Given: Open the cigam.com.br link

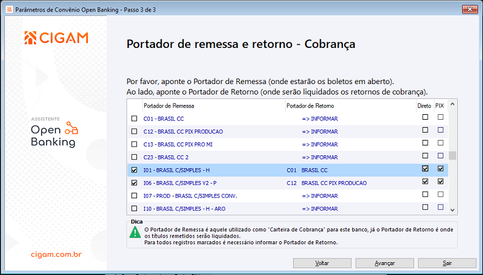Looking at the screenshot, I should 56,254.
